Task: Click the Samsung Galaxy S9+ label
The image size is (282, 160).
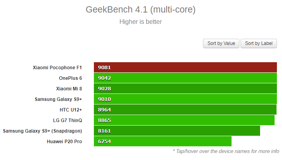Action: (x=58, y=99)
